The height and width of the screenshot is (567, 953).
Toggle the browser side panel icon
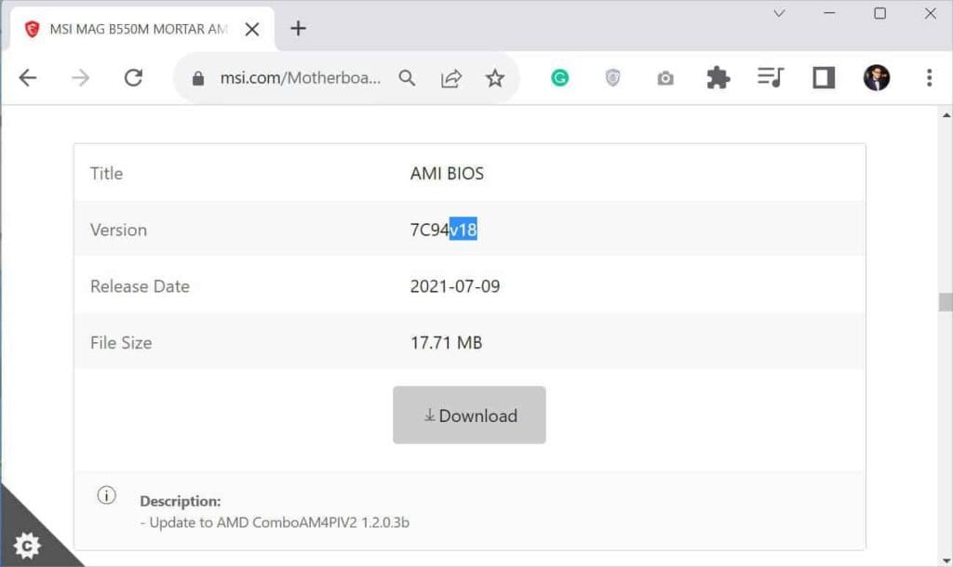[x=822, y=78]
